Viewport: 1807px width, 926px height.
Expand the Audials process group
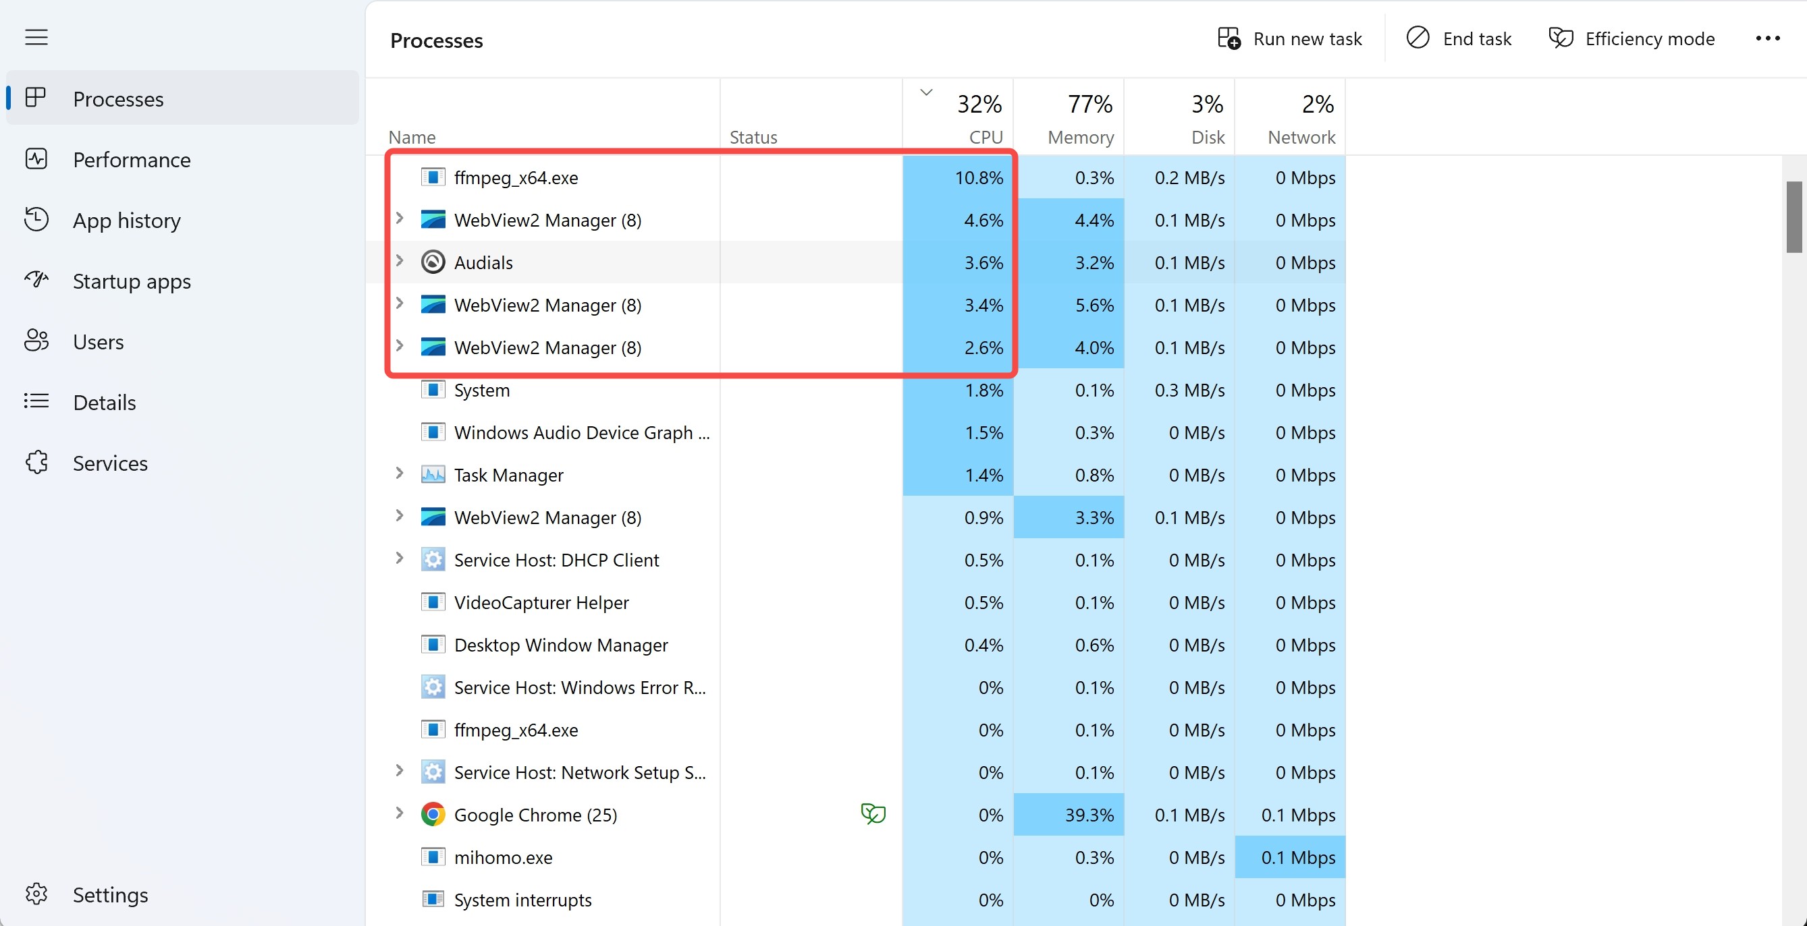point(400,262)
